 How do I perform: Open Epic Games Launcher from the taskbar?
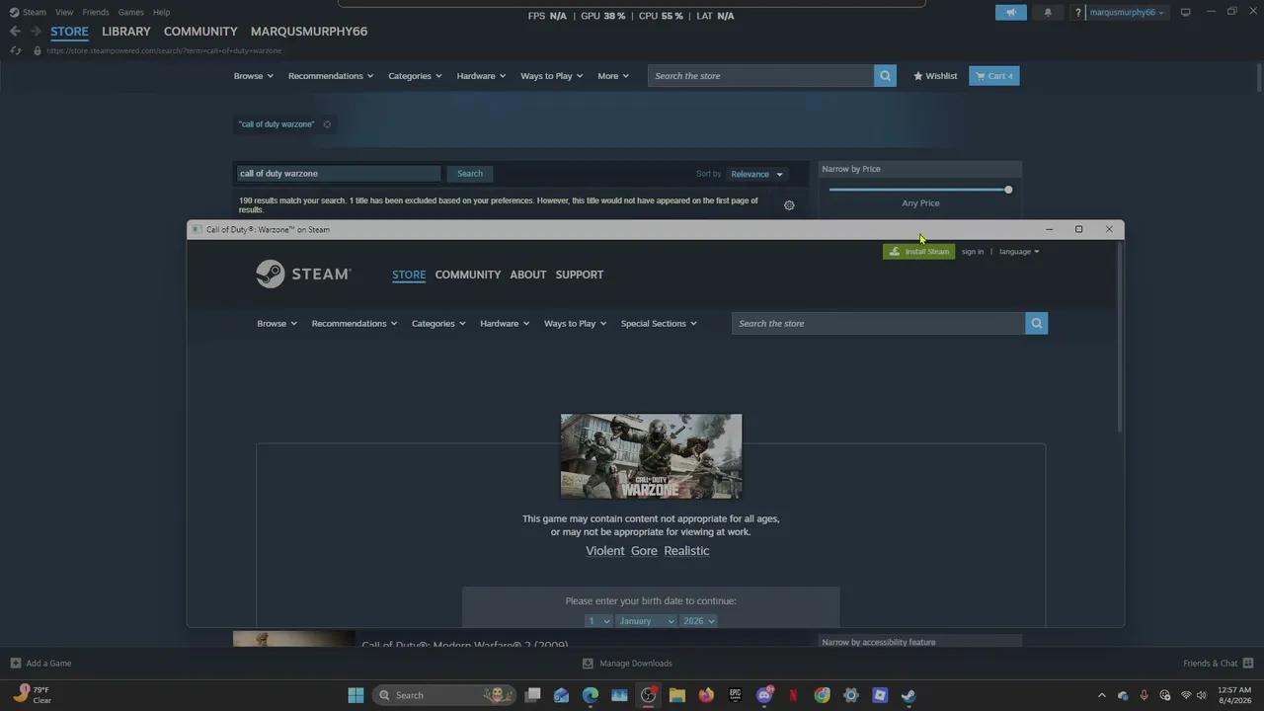click(x=735, y=695)
